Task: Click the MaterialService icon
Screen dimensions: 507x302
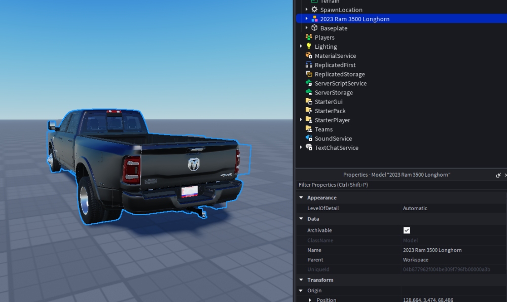Action: pyautogui.click(x=309, y=56)
